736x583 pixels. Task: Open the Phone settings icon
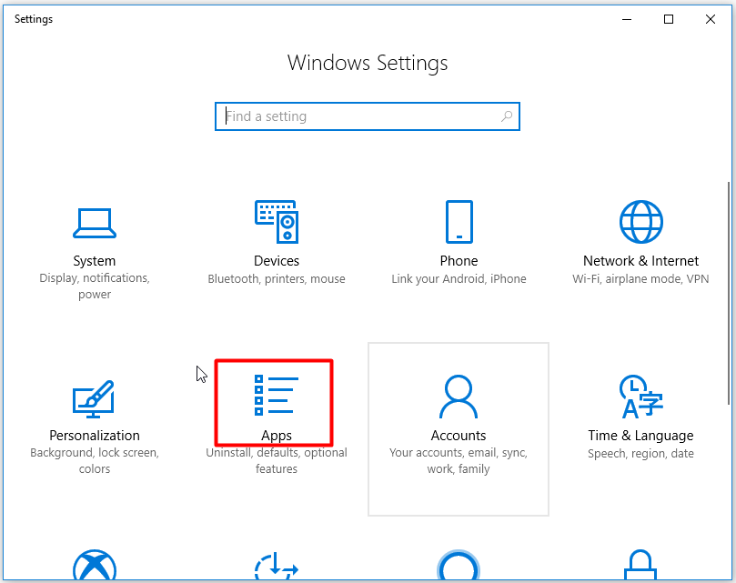point(459,222)
